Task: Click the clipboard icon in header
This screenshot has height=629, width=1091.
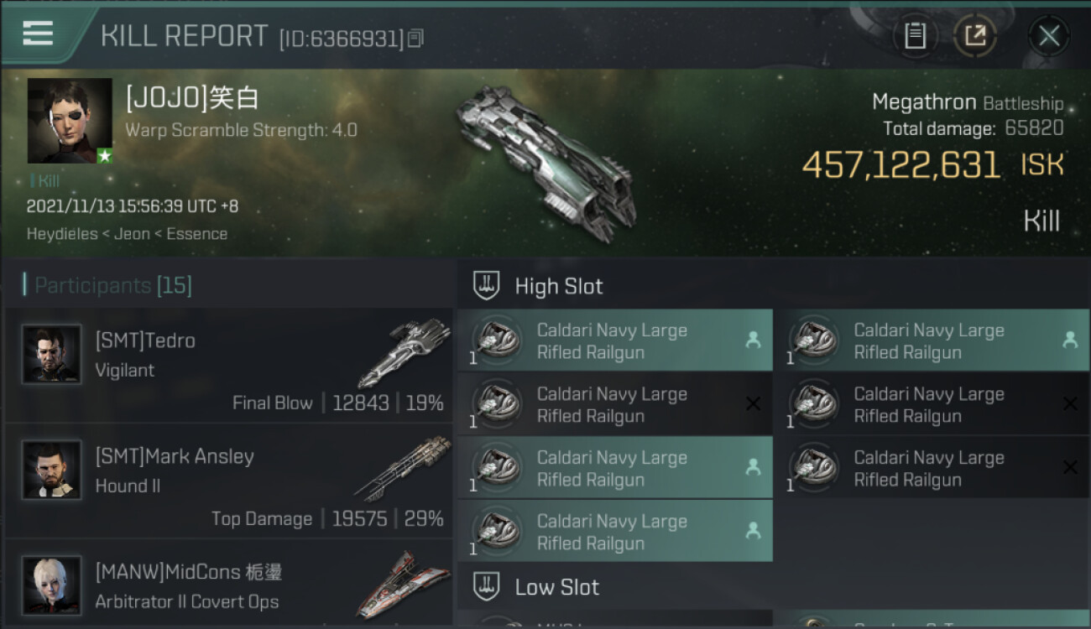Action: pyautogui.click(x=915, y=36)
